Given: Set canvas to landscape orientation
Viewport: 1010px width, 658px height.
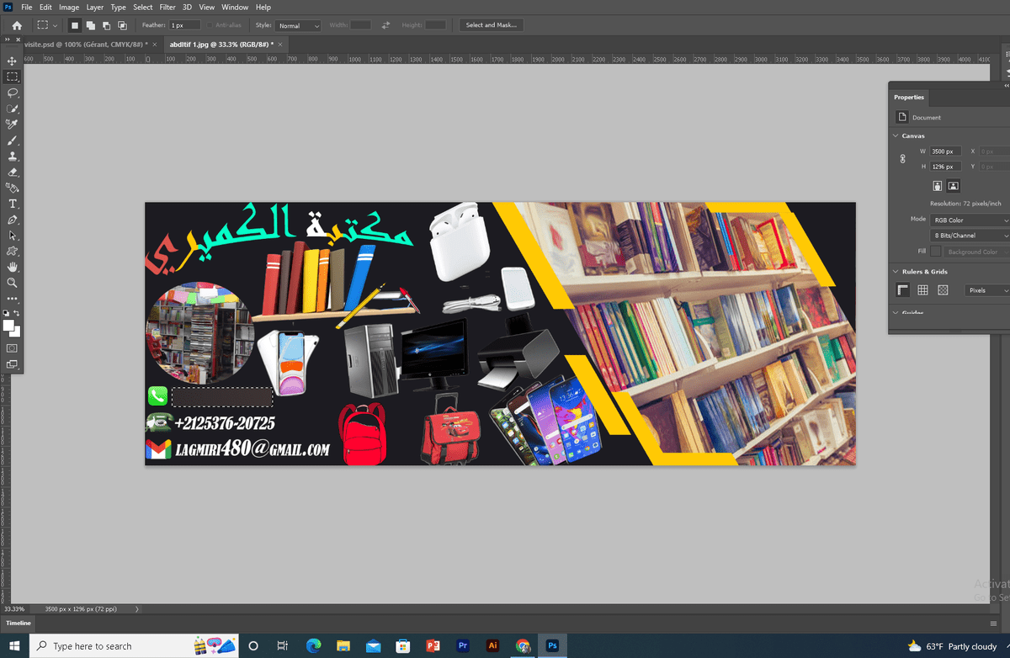Looking at the screenshot, I should [x=954, y=186].
